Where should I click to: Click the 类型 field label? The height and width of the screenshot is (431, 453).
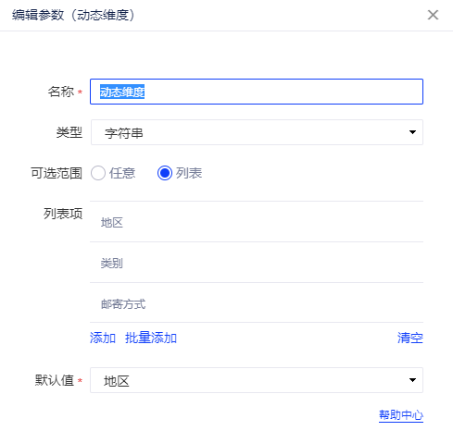69,132
